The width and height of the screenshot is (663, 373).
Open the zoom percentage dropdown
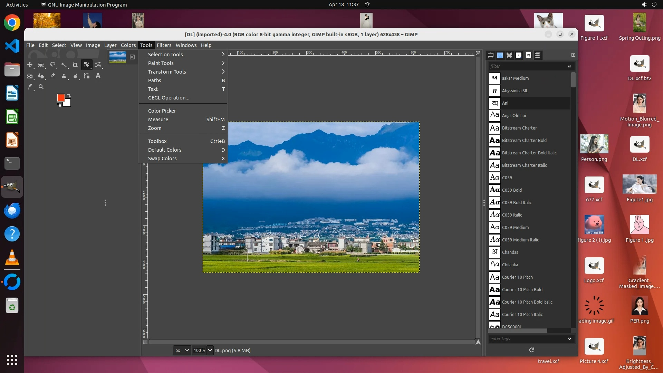[210, 350]
